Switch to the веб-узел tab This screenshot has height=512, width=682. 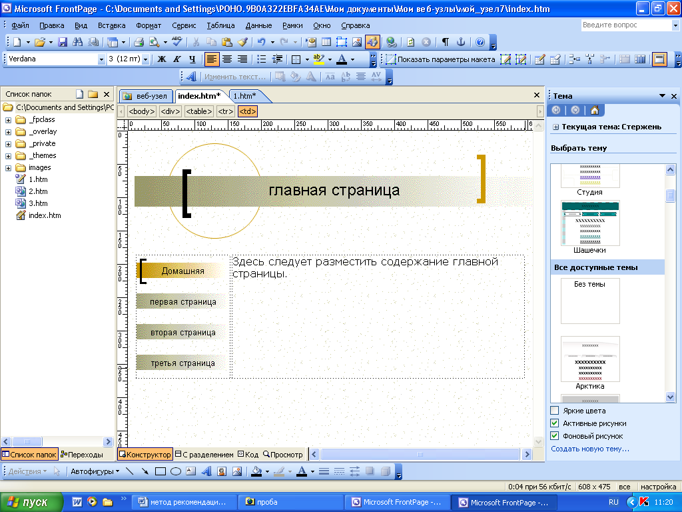pyautogui.click(x=147, y=96)
